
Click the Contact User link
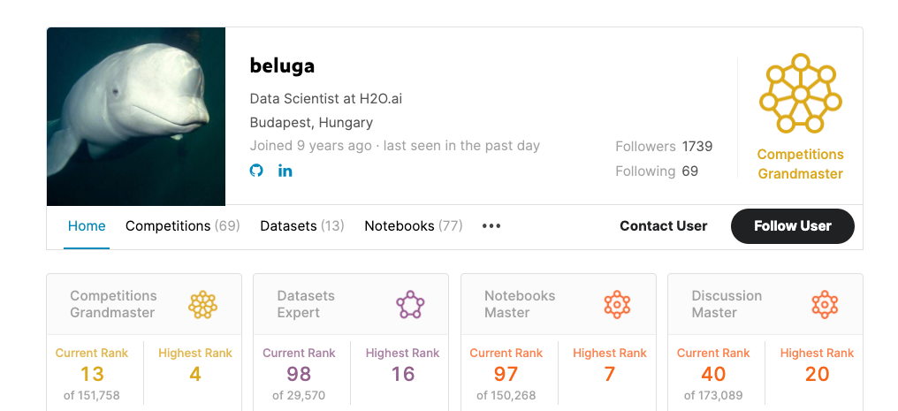point(663,226)
